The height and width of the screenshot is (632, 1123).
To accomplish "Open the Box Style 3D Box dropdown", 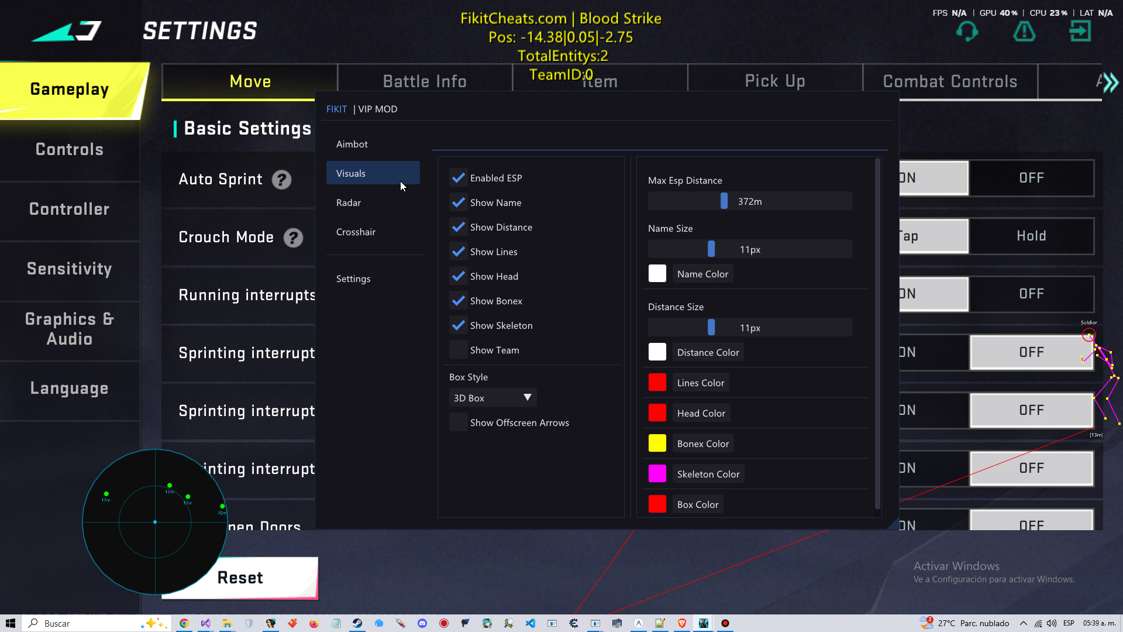I will tap(492, 398).
